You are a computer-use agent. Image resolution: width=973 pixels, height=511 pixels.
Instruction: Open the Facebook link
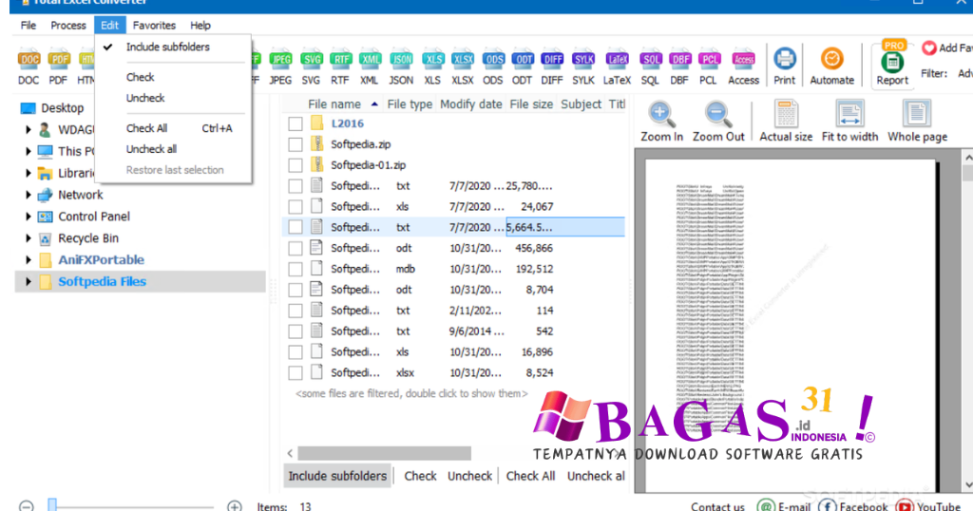pyautogui.click(x=854, y=506)
